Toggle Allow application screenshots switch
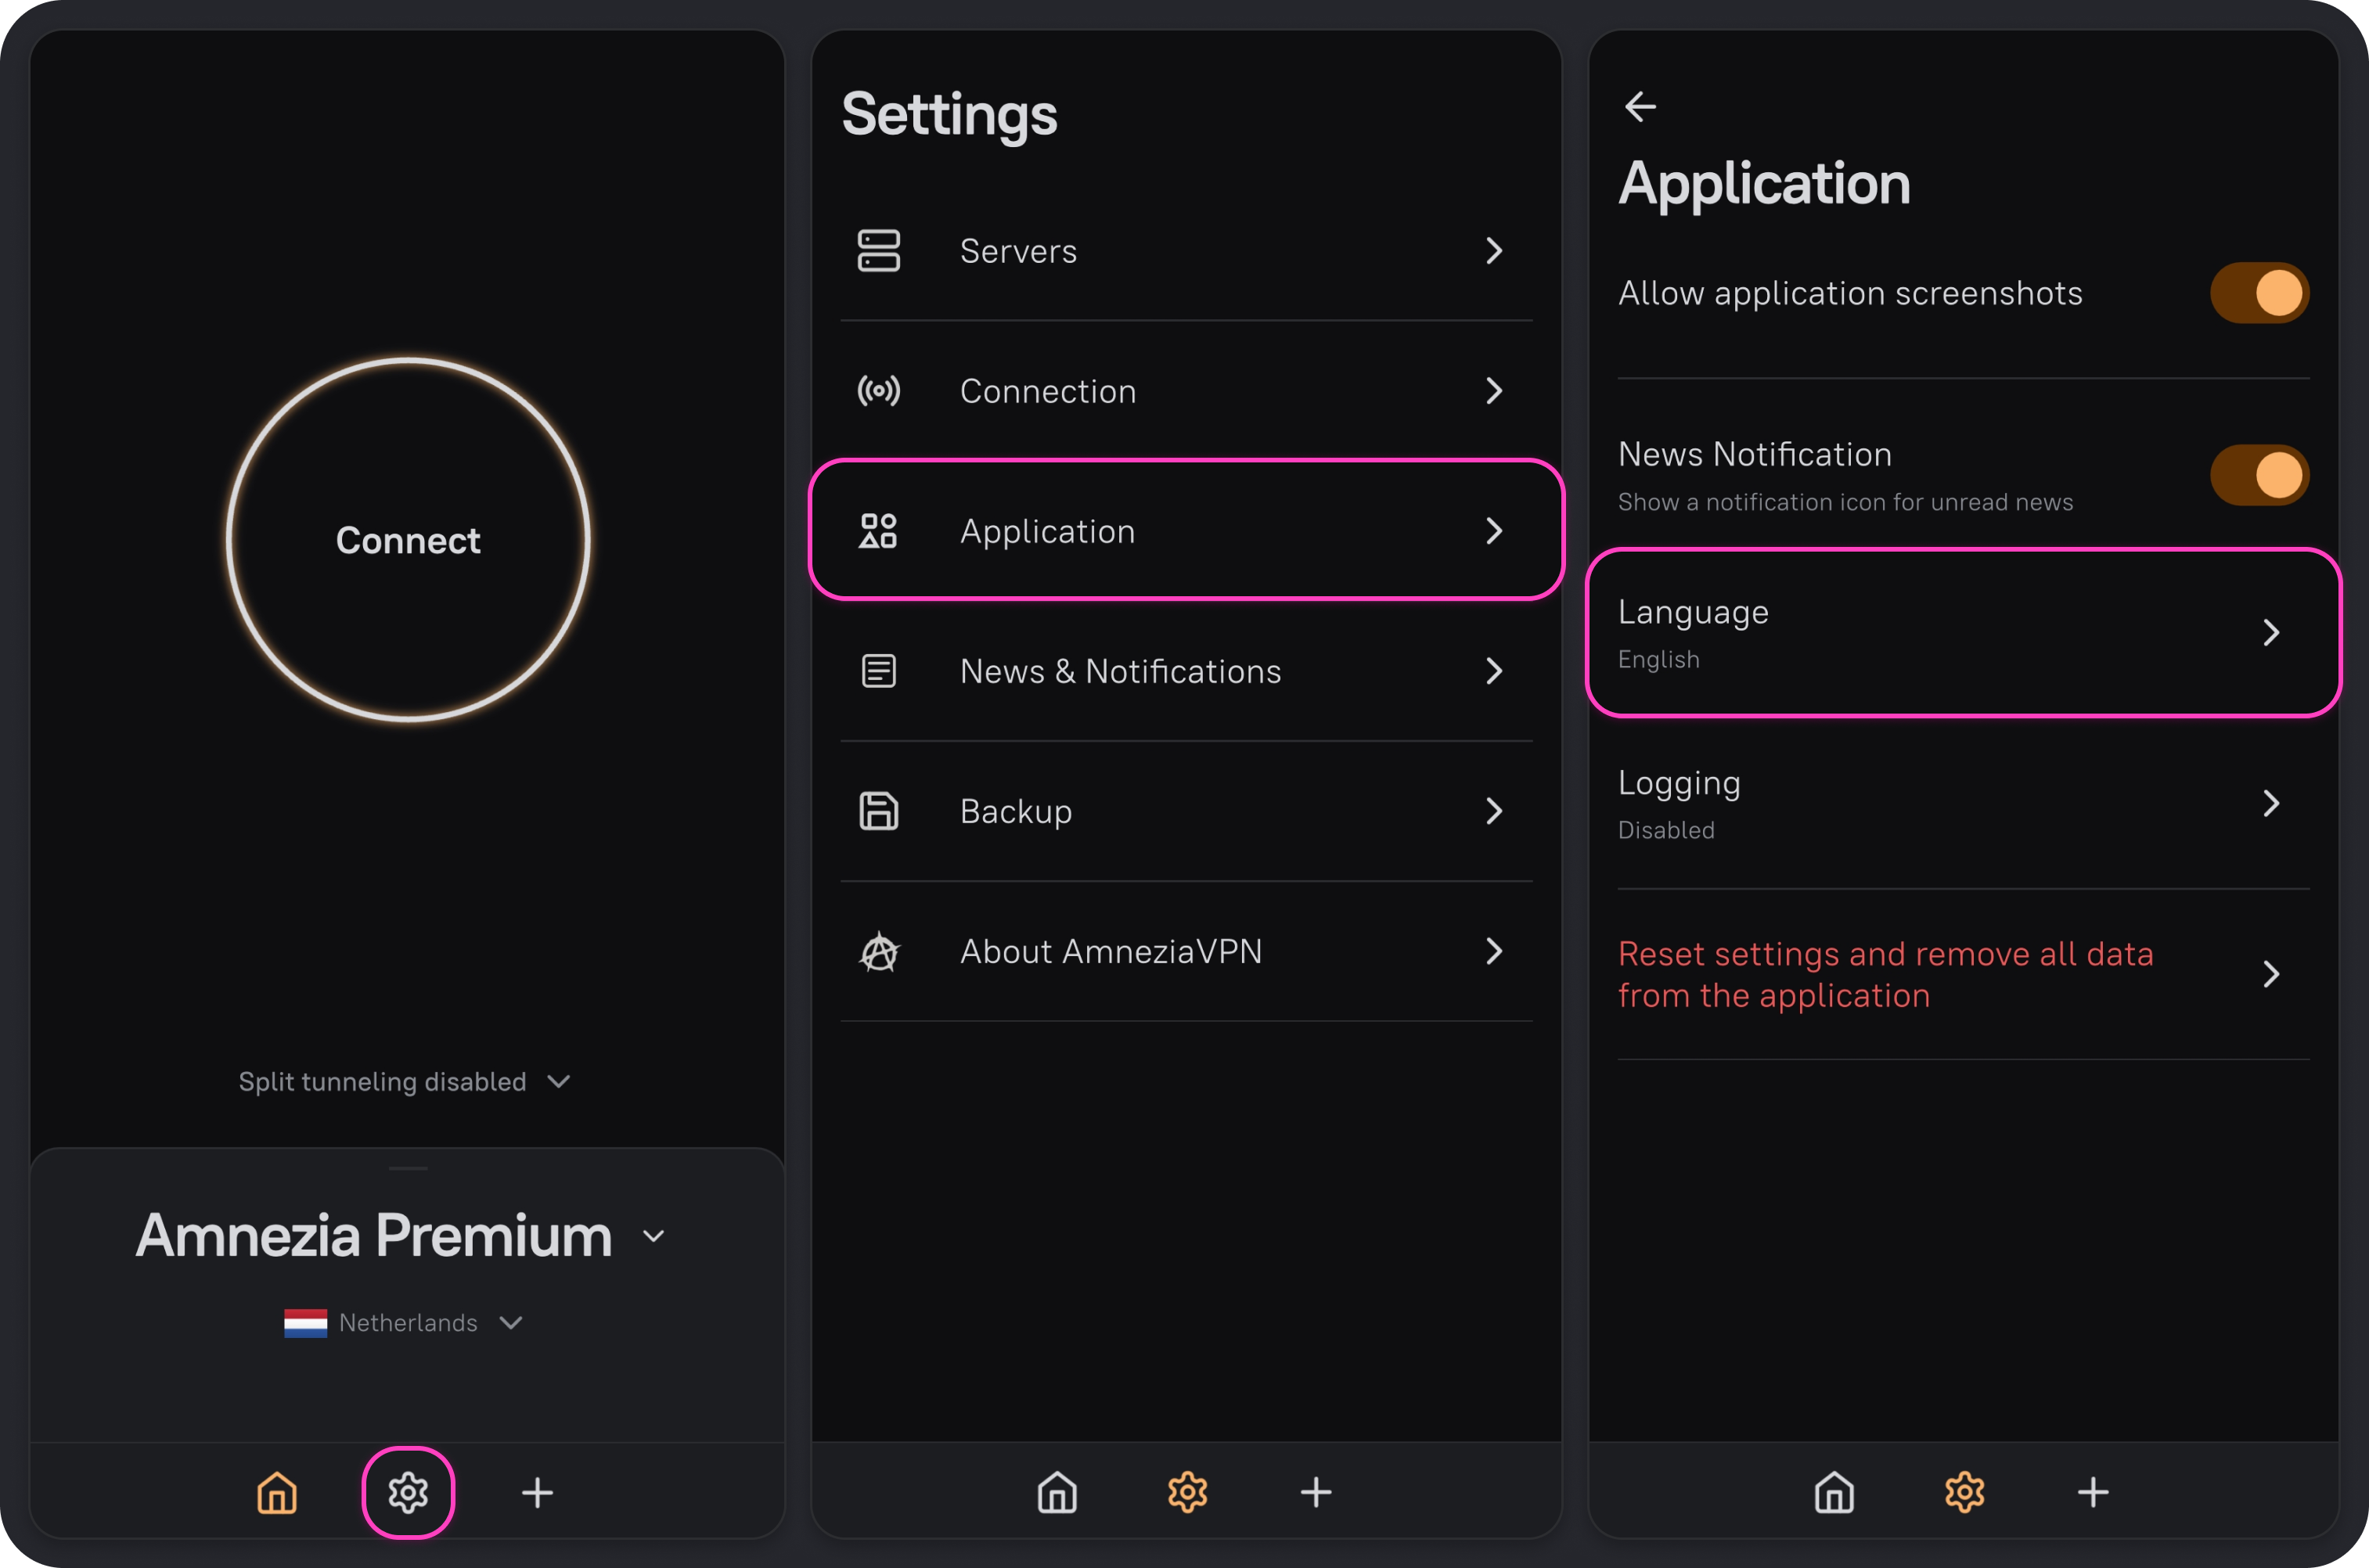 [2259, 293]
